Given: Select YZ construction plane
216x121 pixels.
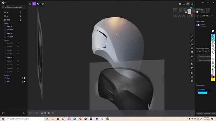Looking at the screenshot, I should 205,51.
